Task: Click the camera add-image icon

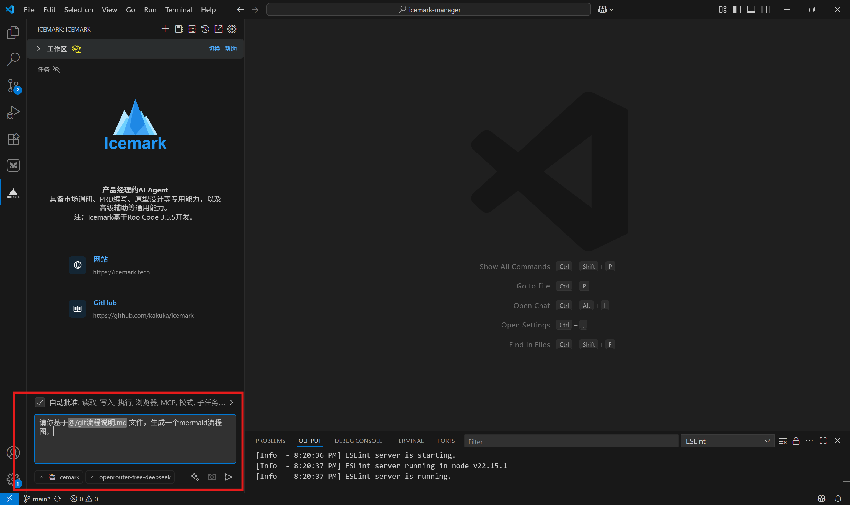Action: tap(212, 477)
